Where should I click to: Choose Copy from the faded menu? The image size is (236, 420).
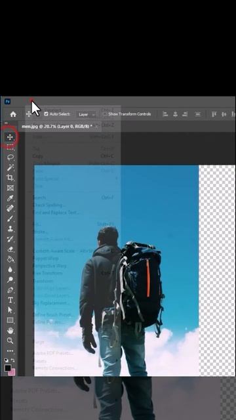[x=38, y=156]
